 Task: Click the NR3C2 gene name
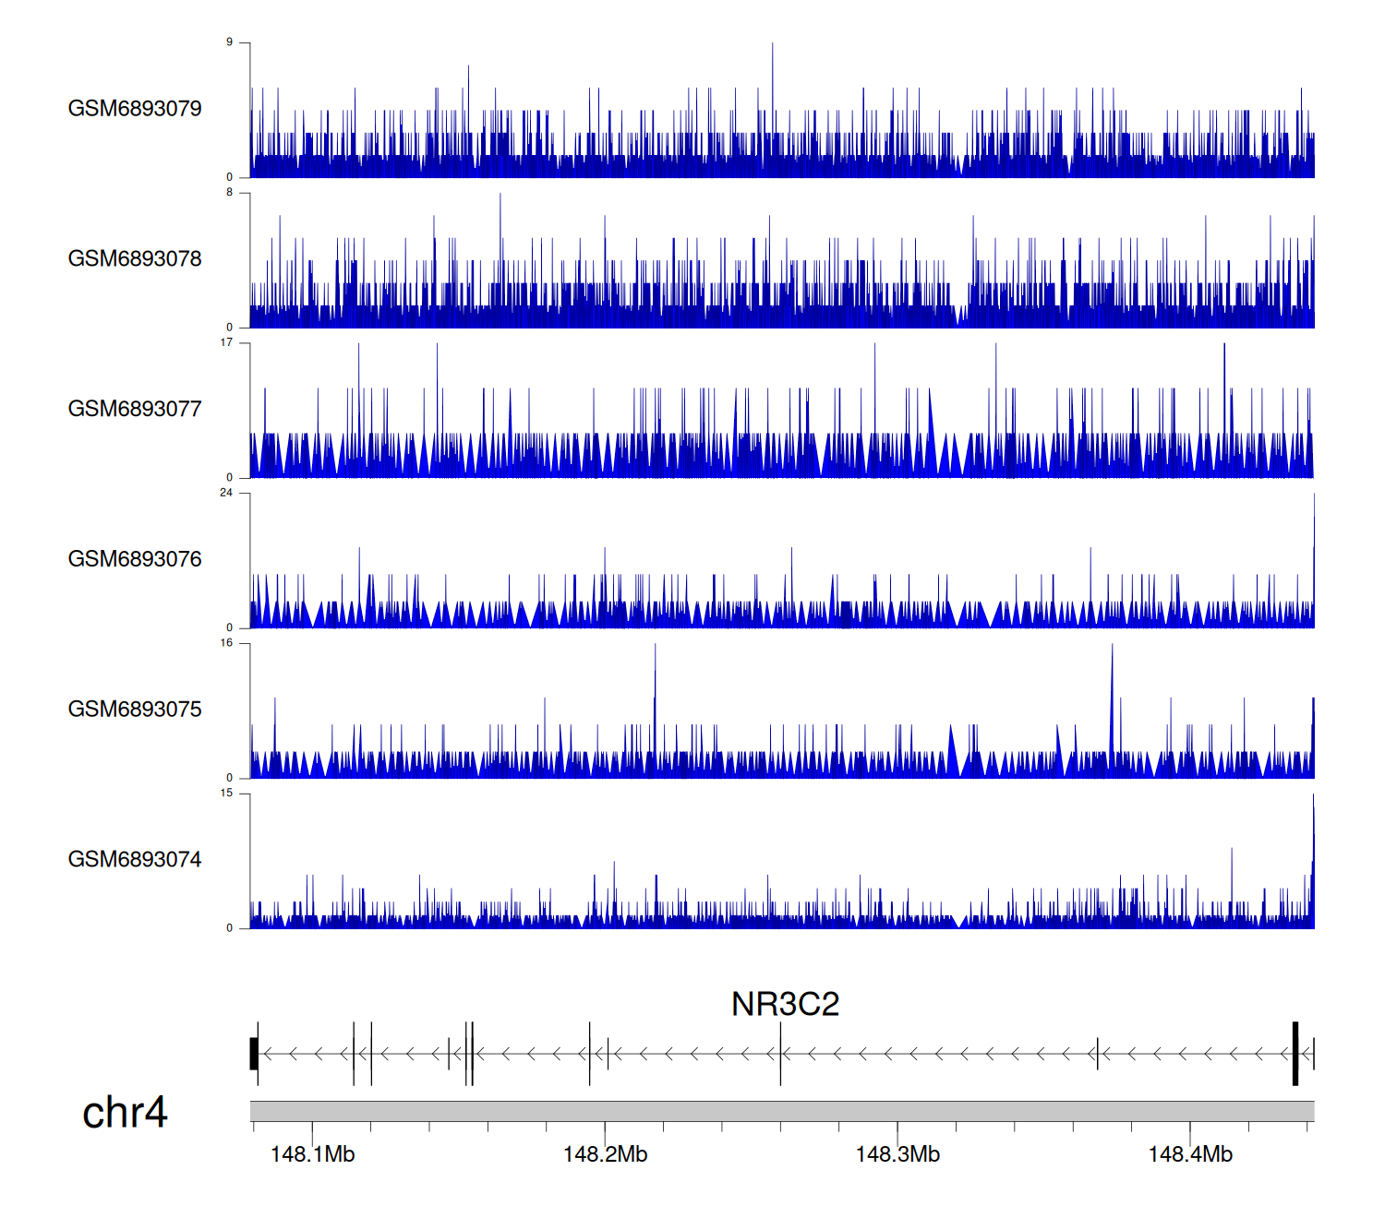(x=785, y=1004)
